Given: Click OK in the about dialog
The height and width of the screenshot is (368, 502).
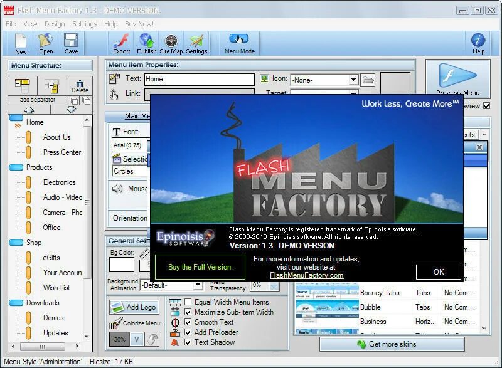Looking at the screenshot, I should tap(438, 271).
